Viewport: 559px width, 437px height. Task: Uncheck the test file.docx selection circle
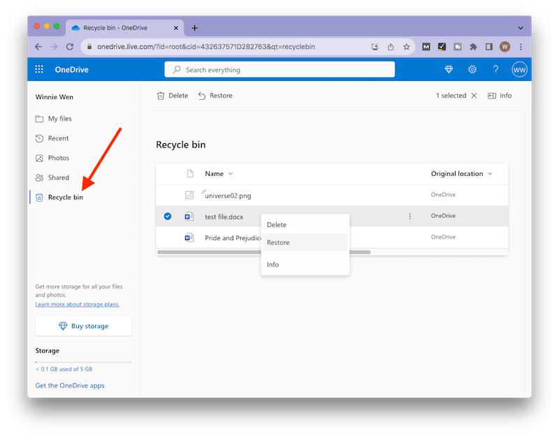pyautogui.click(x=168, y=216)
